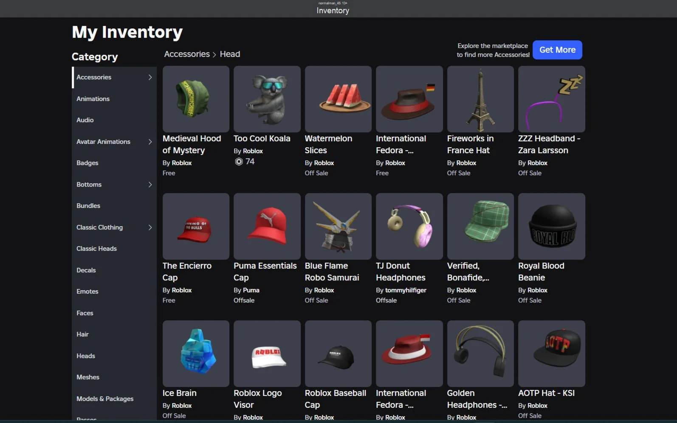
Task: Click the Free label under Medieval Hood of Mystery
Action: [169, 173]
